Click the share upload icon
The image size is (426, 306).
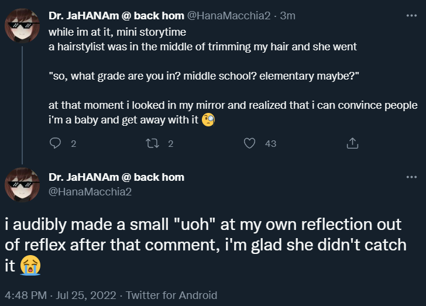coord(352,143)
